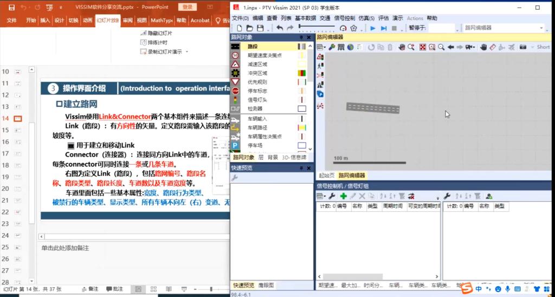Click the microphone icon in Sogou toolbar
This screenshot has height=297, width=555.
(x=507, y=289)
